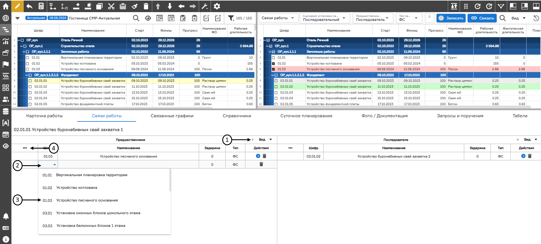The image size is (541, 244).
Task: Click the info icon at sidebar bottom
Action: tap(6, 239)
